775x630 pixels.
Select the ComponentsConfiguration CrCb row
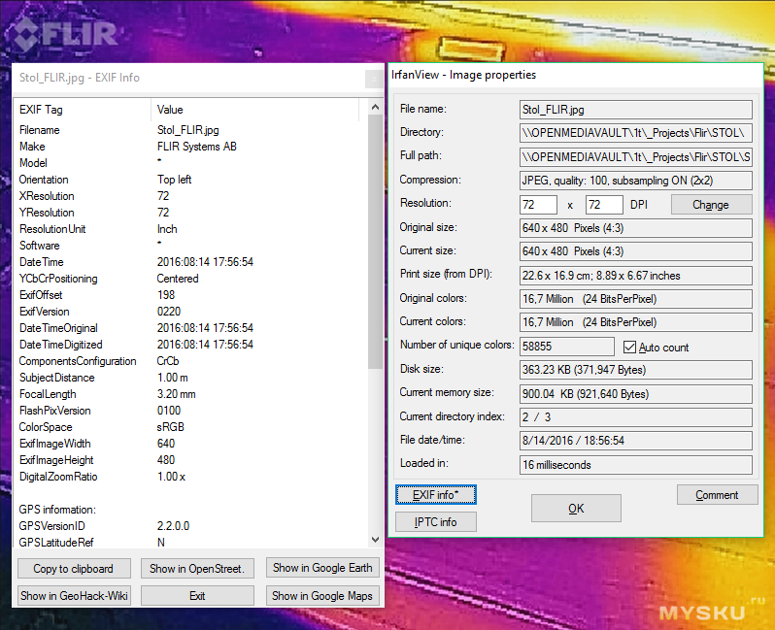190,361
